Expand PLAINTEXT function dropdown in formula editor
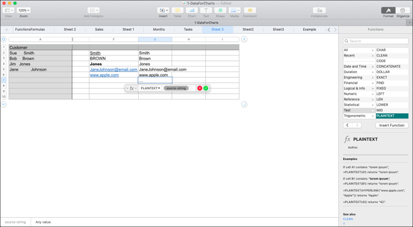 (x=150, y=89)
